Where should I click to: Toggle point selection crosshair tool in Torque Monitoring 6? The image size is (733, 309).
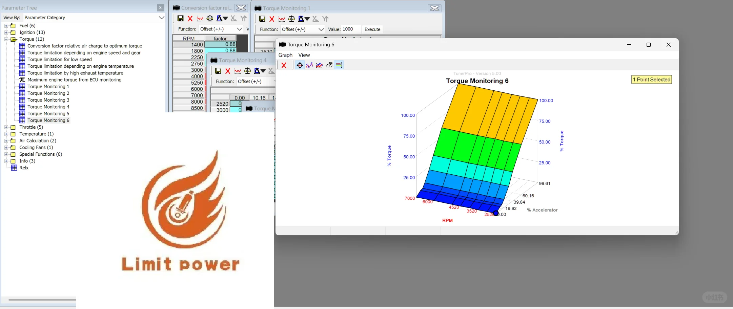300,65
